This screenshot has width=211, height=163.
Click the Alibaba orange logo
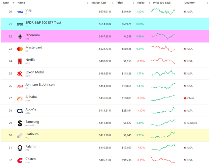[20, 98]
